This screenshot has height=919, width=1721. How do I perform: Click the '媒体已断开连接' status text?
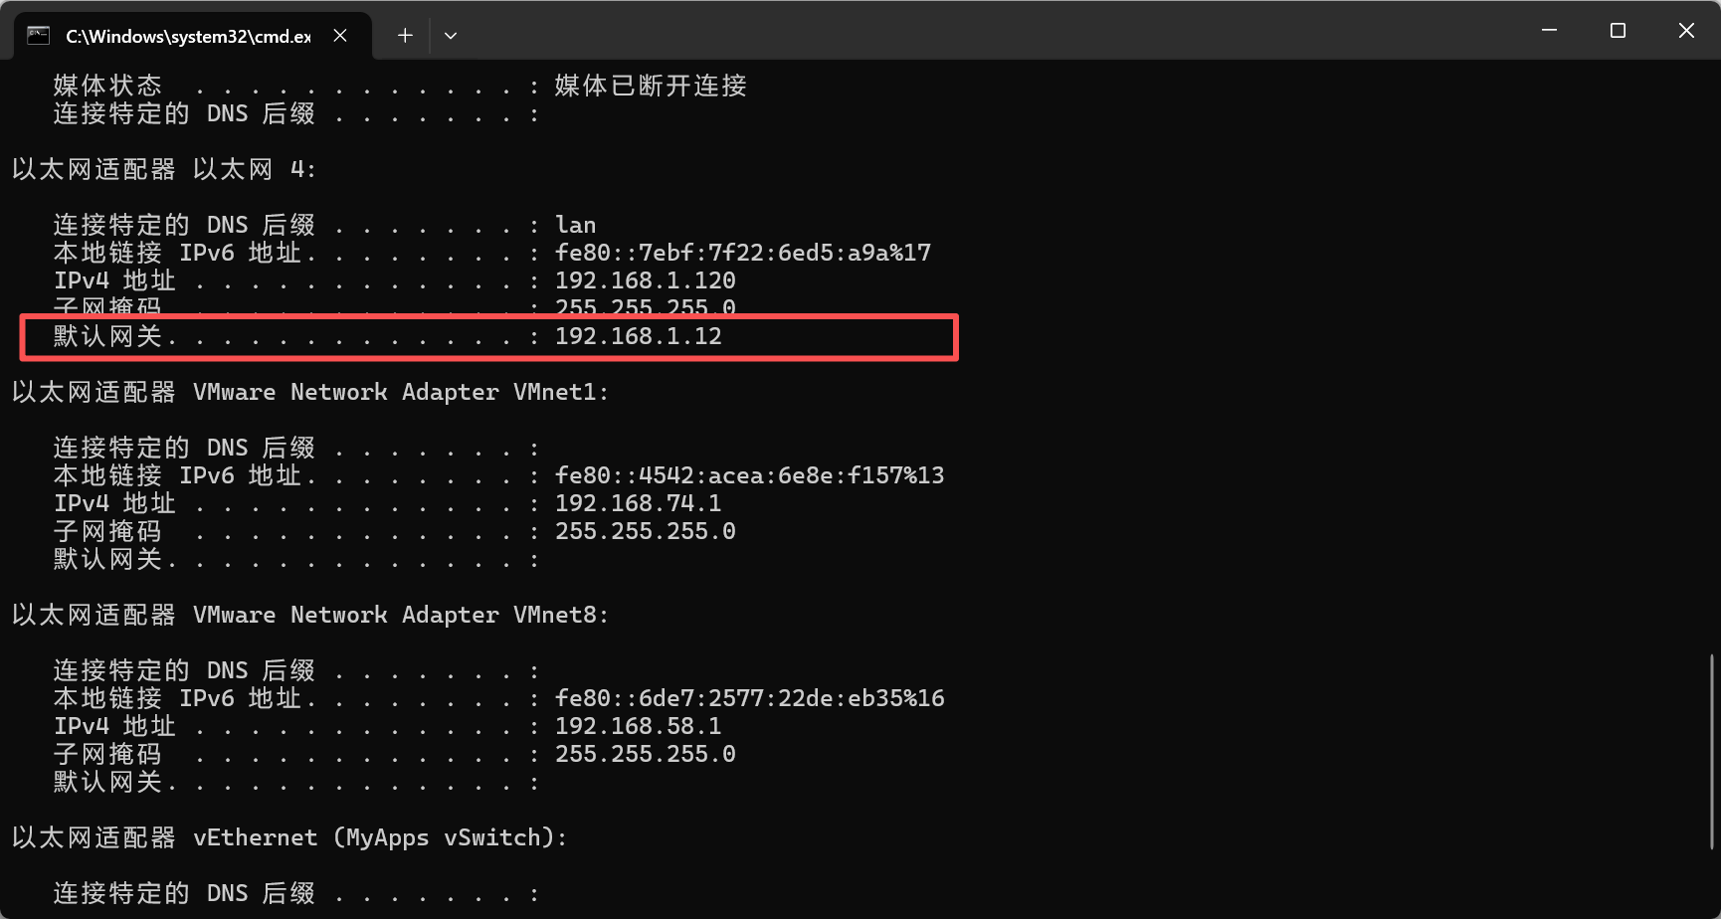(x=651, y=86)
